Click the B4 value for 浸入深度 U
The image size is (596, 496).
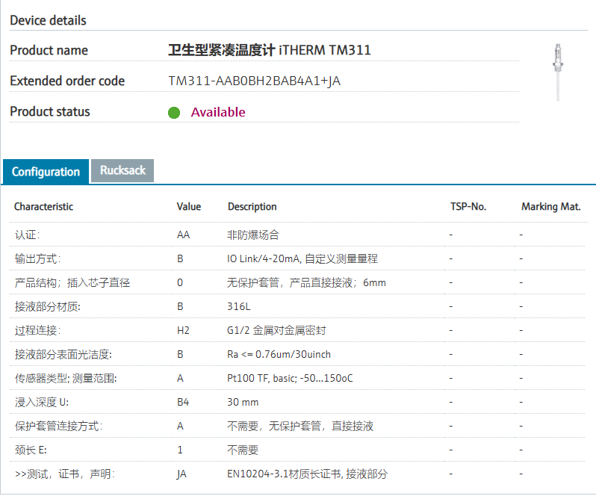pos(183,402)
